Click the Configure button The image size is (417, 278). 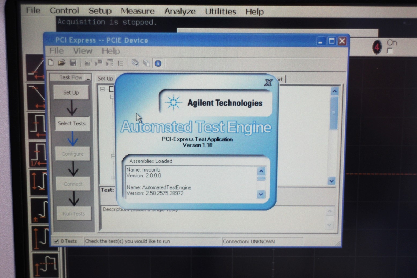(73, 154)
